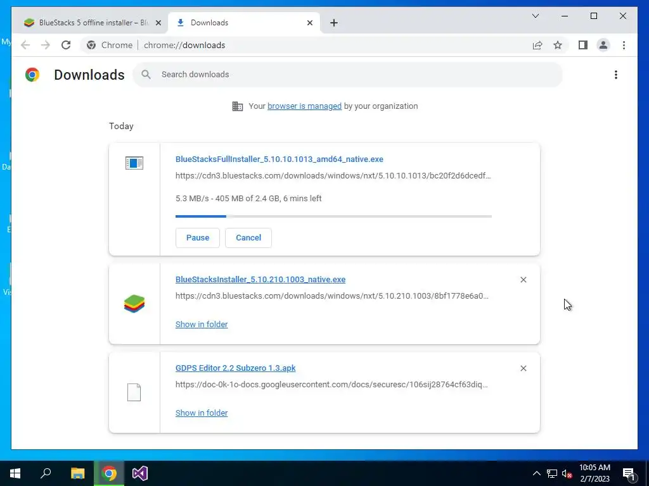Remove BlueStacksInstaller_5.10.210.1003 from list
Viewport: 649px width, 486px height.
tap(523, 280)
